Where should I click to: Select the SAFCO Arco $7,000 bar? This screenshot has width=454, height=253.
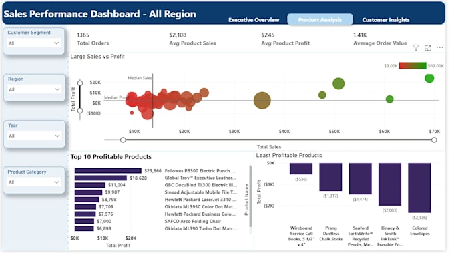84,221
